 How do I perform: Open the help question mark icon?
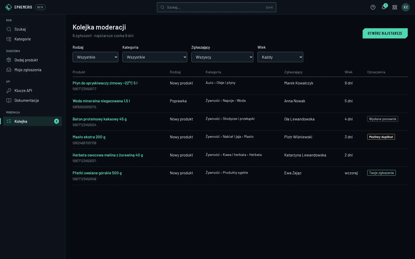[373, 7]
